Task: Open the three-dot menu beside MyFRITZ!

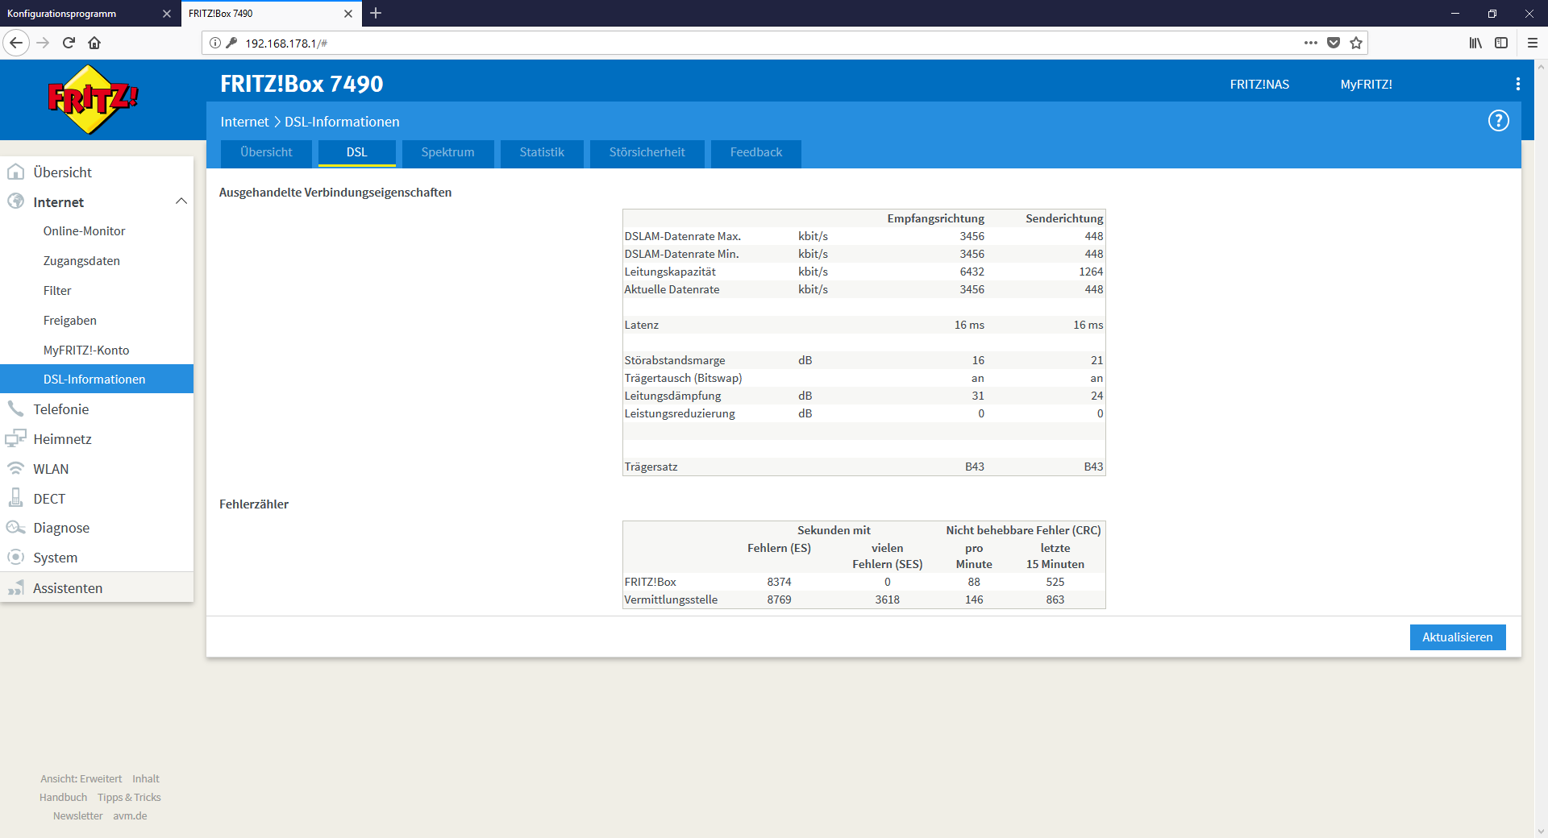Action: pyautogui.click(x=1518, y=84)
